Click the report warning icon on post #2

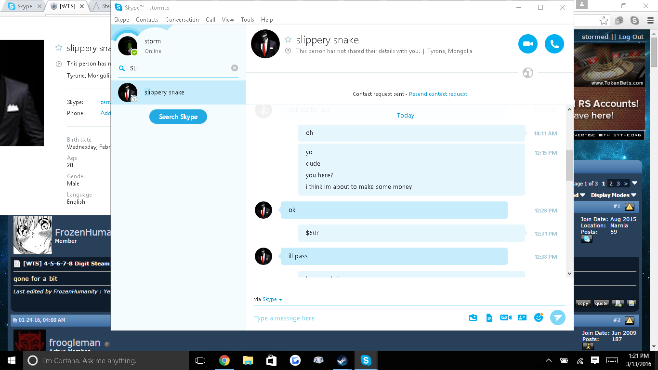(630, 320)
